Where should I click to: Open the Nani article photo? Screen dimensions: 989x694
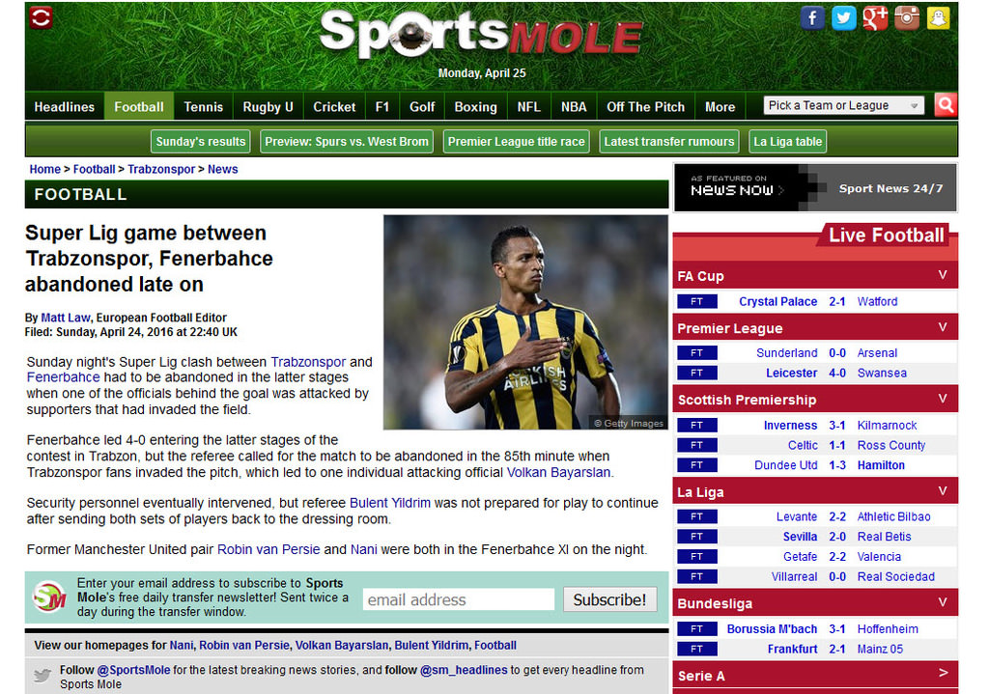tap(525, 322)
